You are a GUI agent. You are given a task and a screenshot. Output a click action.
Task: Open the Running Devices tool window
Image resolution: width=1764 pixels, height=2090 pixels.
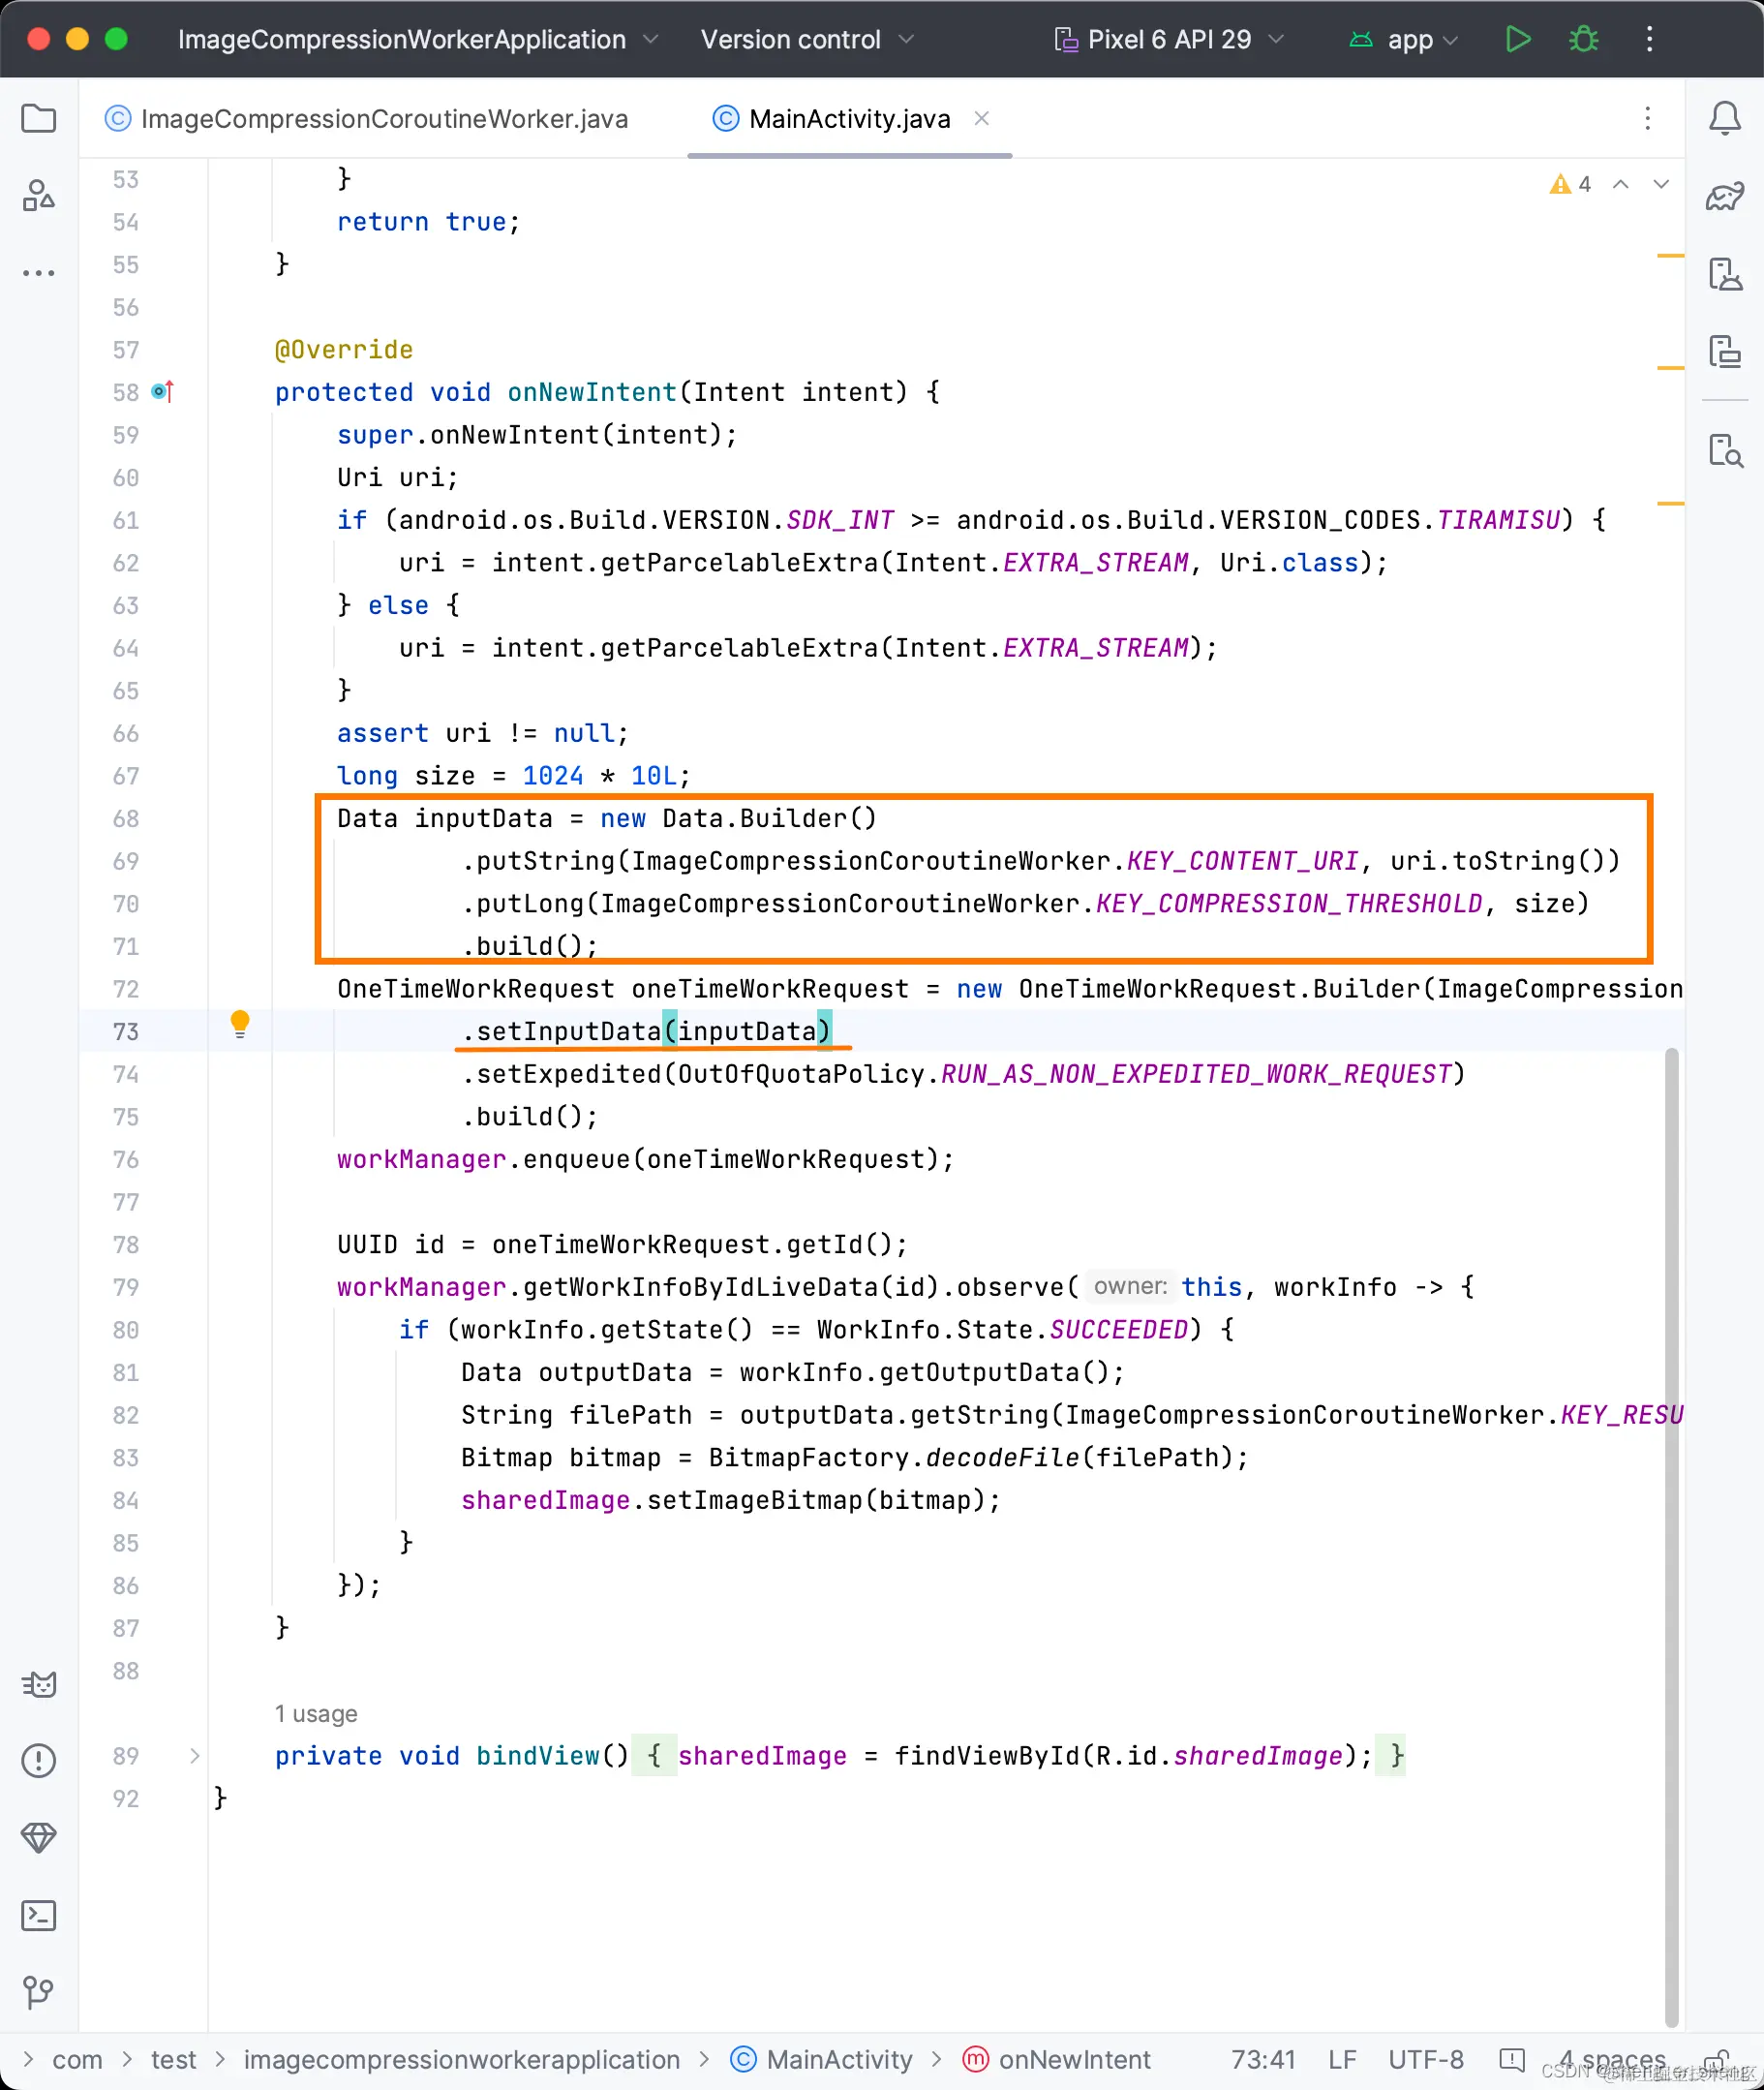pos(1725,352)
